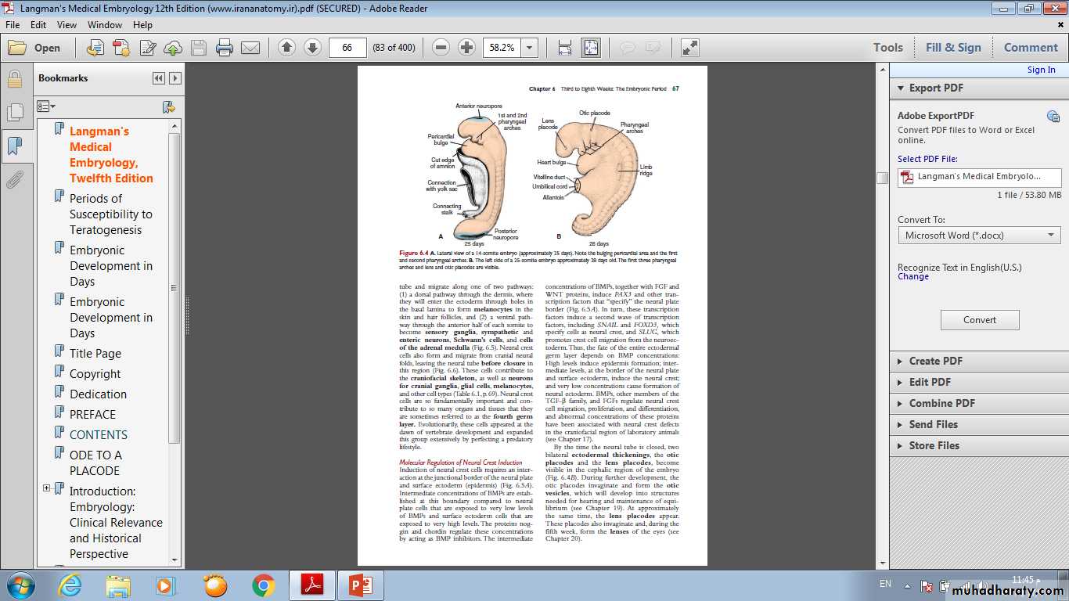Toggle the Bookmarks panel button in sidebar
This screenshot has width=1069, height=601.
[14, 146]
